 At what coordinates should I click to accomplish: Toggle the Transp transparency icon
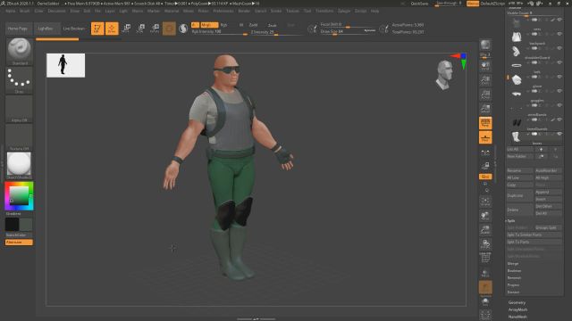[x=485, y=273]
